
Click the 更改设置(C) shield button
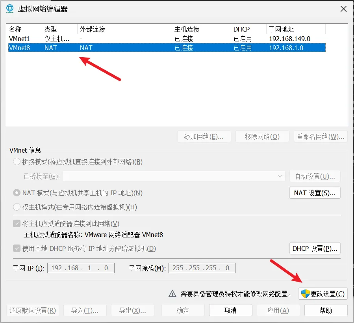pos(322,294)
